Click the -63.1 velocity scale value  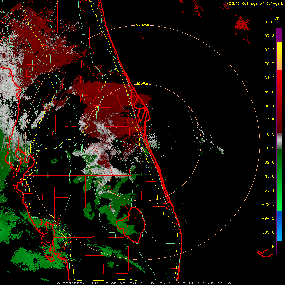268,190
